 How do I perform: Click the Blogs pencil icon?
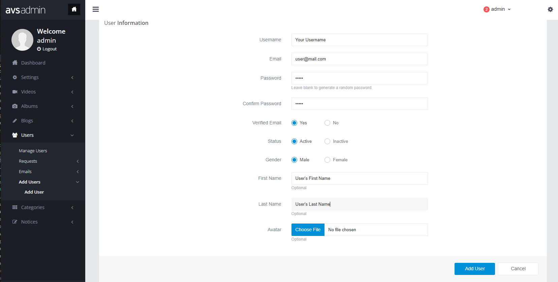coord(15,121)
